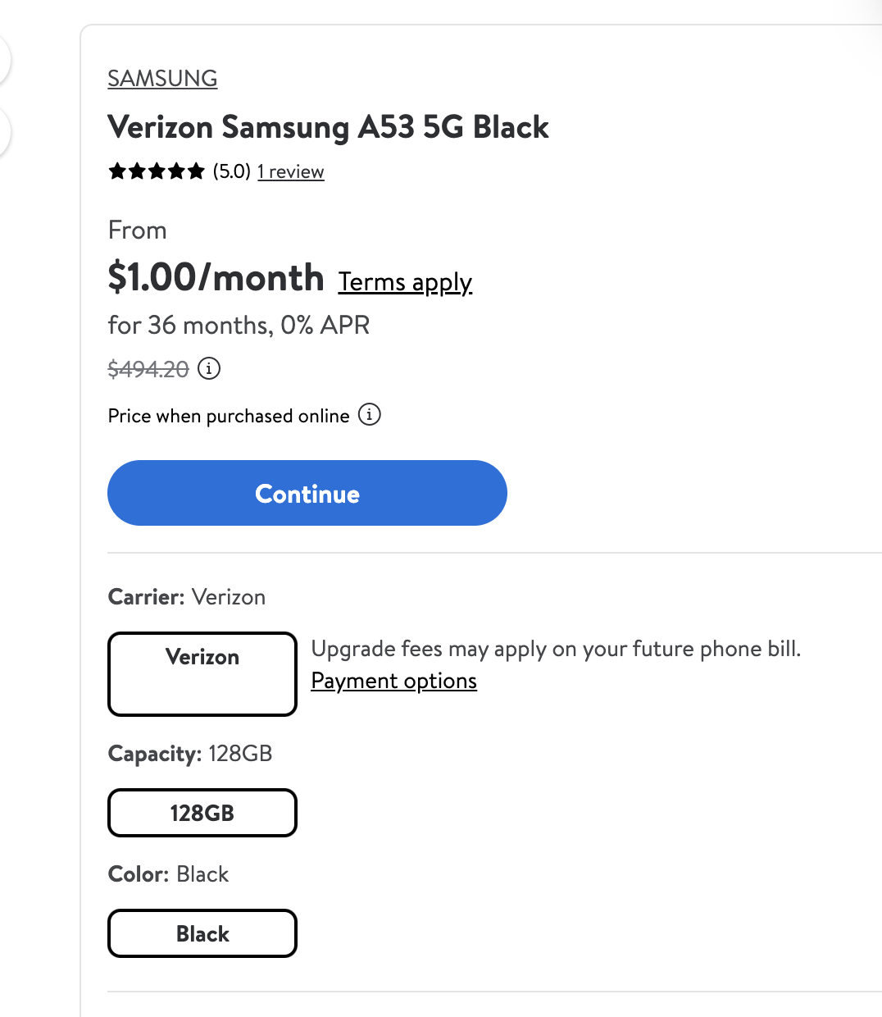Viewport: 882px width, 1017px height.
Task: View the Terms apply link
Action: pos(406,282)
